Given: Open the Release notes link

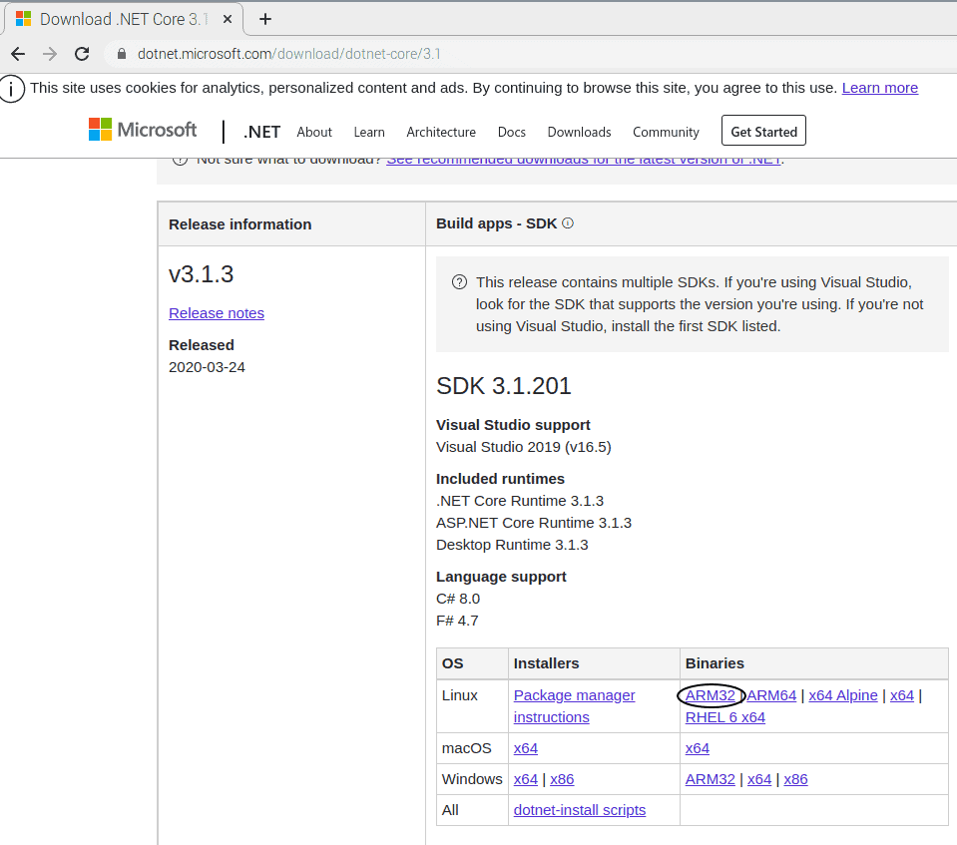Looking at the screenshot, I should pyautogui.click(x=217, y=313).
